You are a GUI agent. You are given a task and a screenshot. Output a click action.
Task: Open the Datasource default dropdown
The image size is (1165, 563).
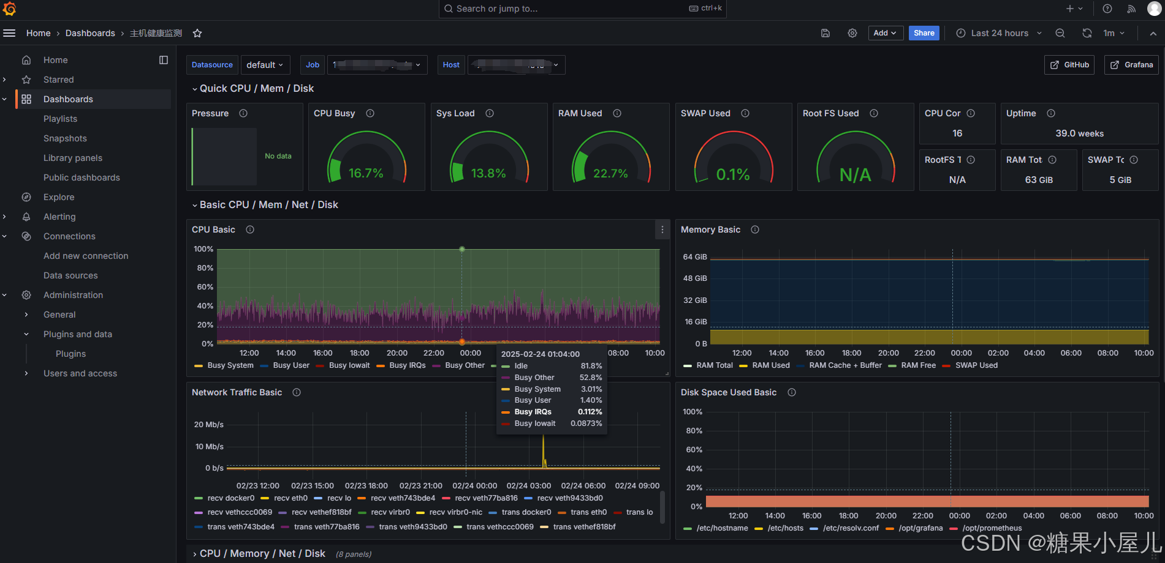[265, 64]
